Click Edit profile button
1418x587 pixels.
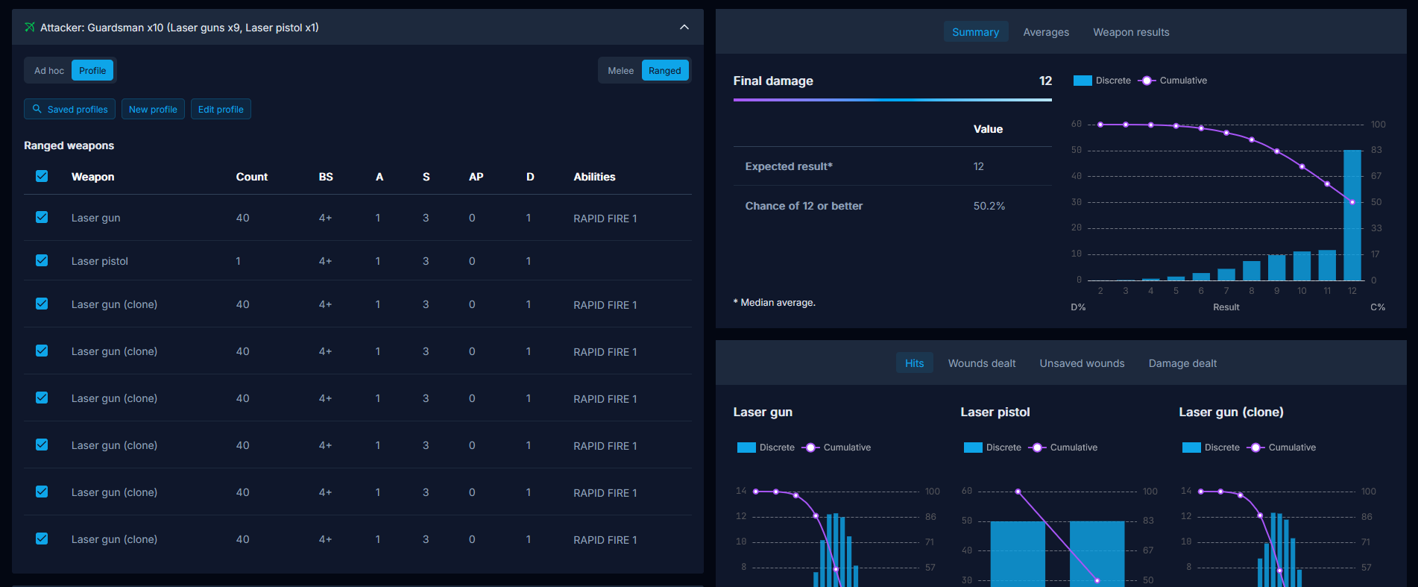pos(221,109)
